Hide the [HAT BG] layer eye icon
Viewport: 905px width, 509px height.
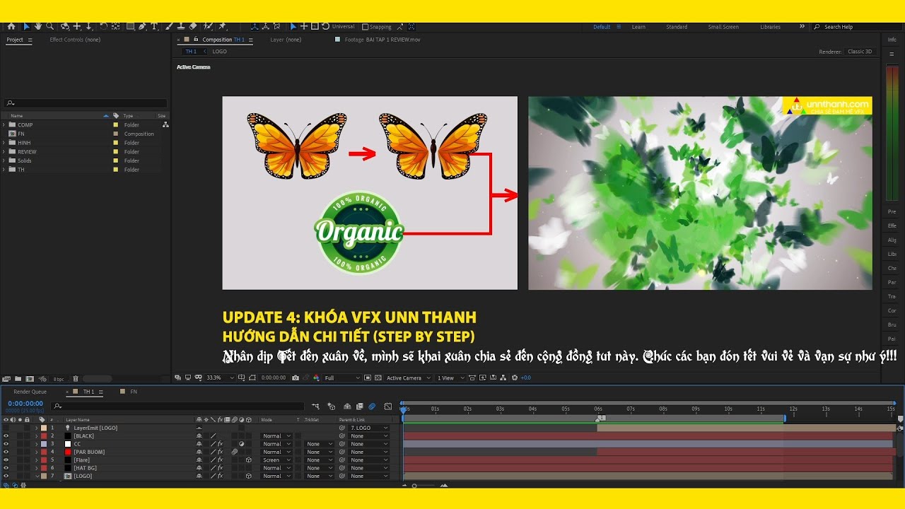tap(6, 468)
